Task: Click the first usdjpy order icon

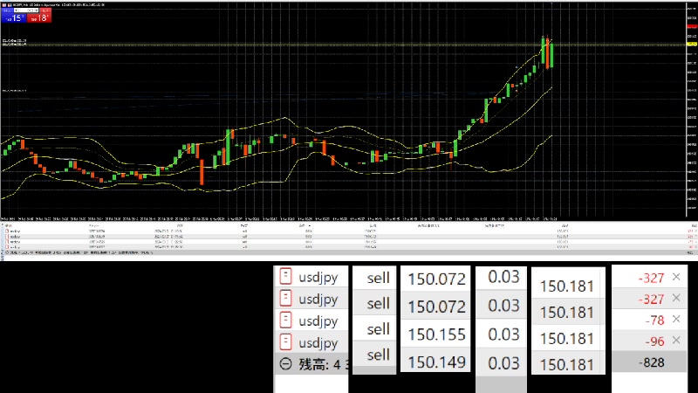Action: tap(285, 277)
